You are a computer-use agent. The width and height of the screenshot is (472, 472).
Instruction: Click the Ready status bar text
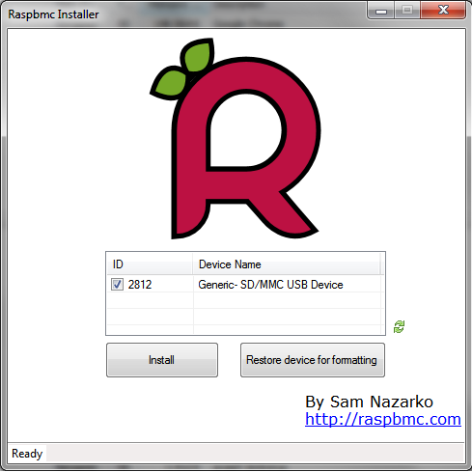[27, 454]
